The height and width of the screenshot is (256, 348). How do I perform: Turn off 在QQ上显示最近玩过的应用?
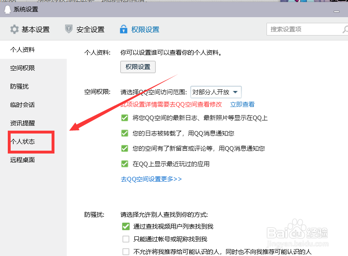[x=125, y=164]
